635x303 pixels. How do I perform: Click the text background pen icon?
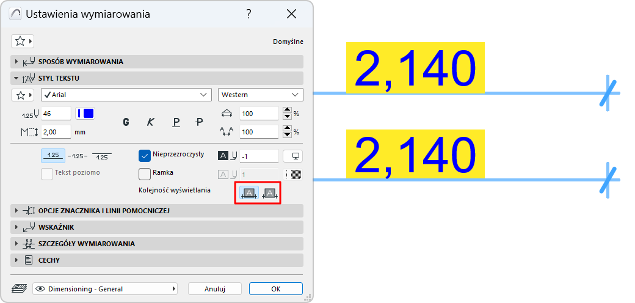click(227, 156)
